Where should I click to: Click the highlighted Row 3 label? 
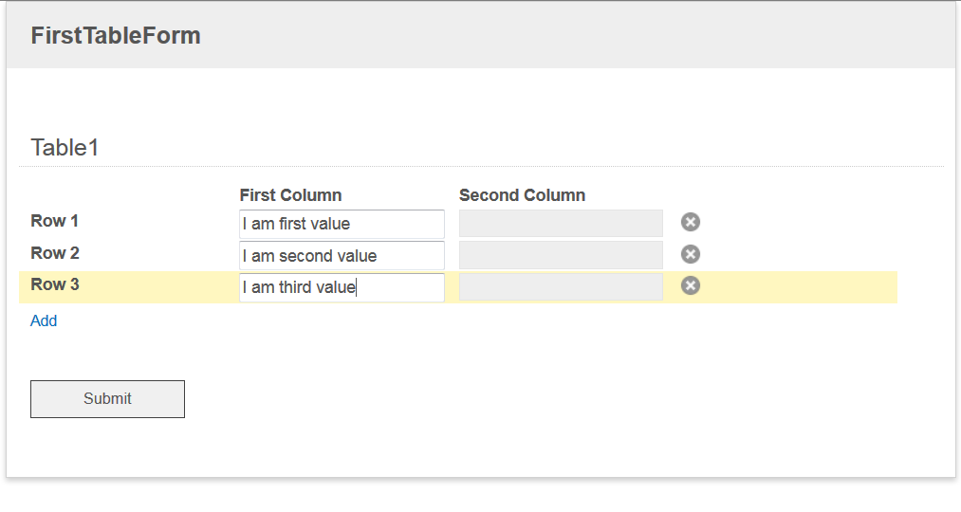point(55,284)
